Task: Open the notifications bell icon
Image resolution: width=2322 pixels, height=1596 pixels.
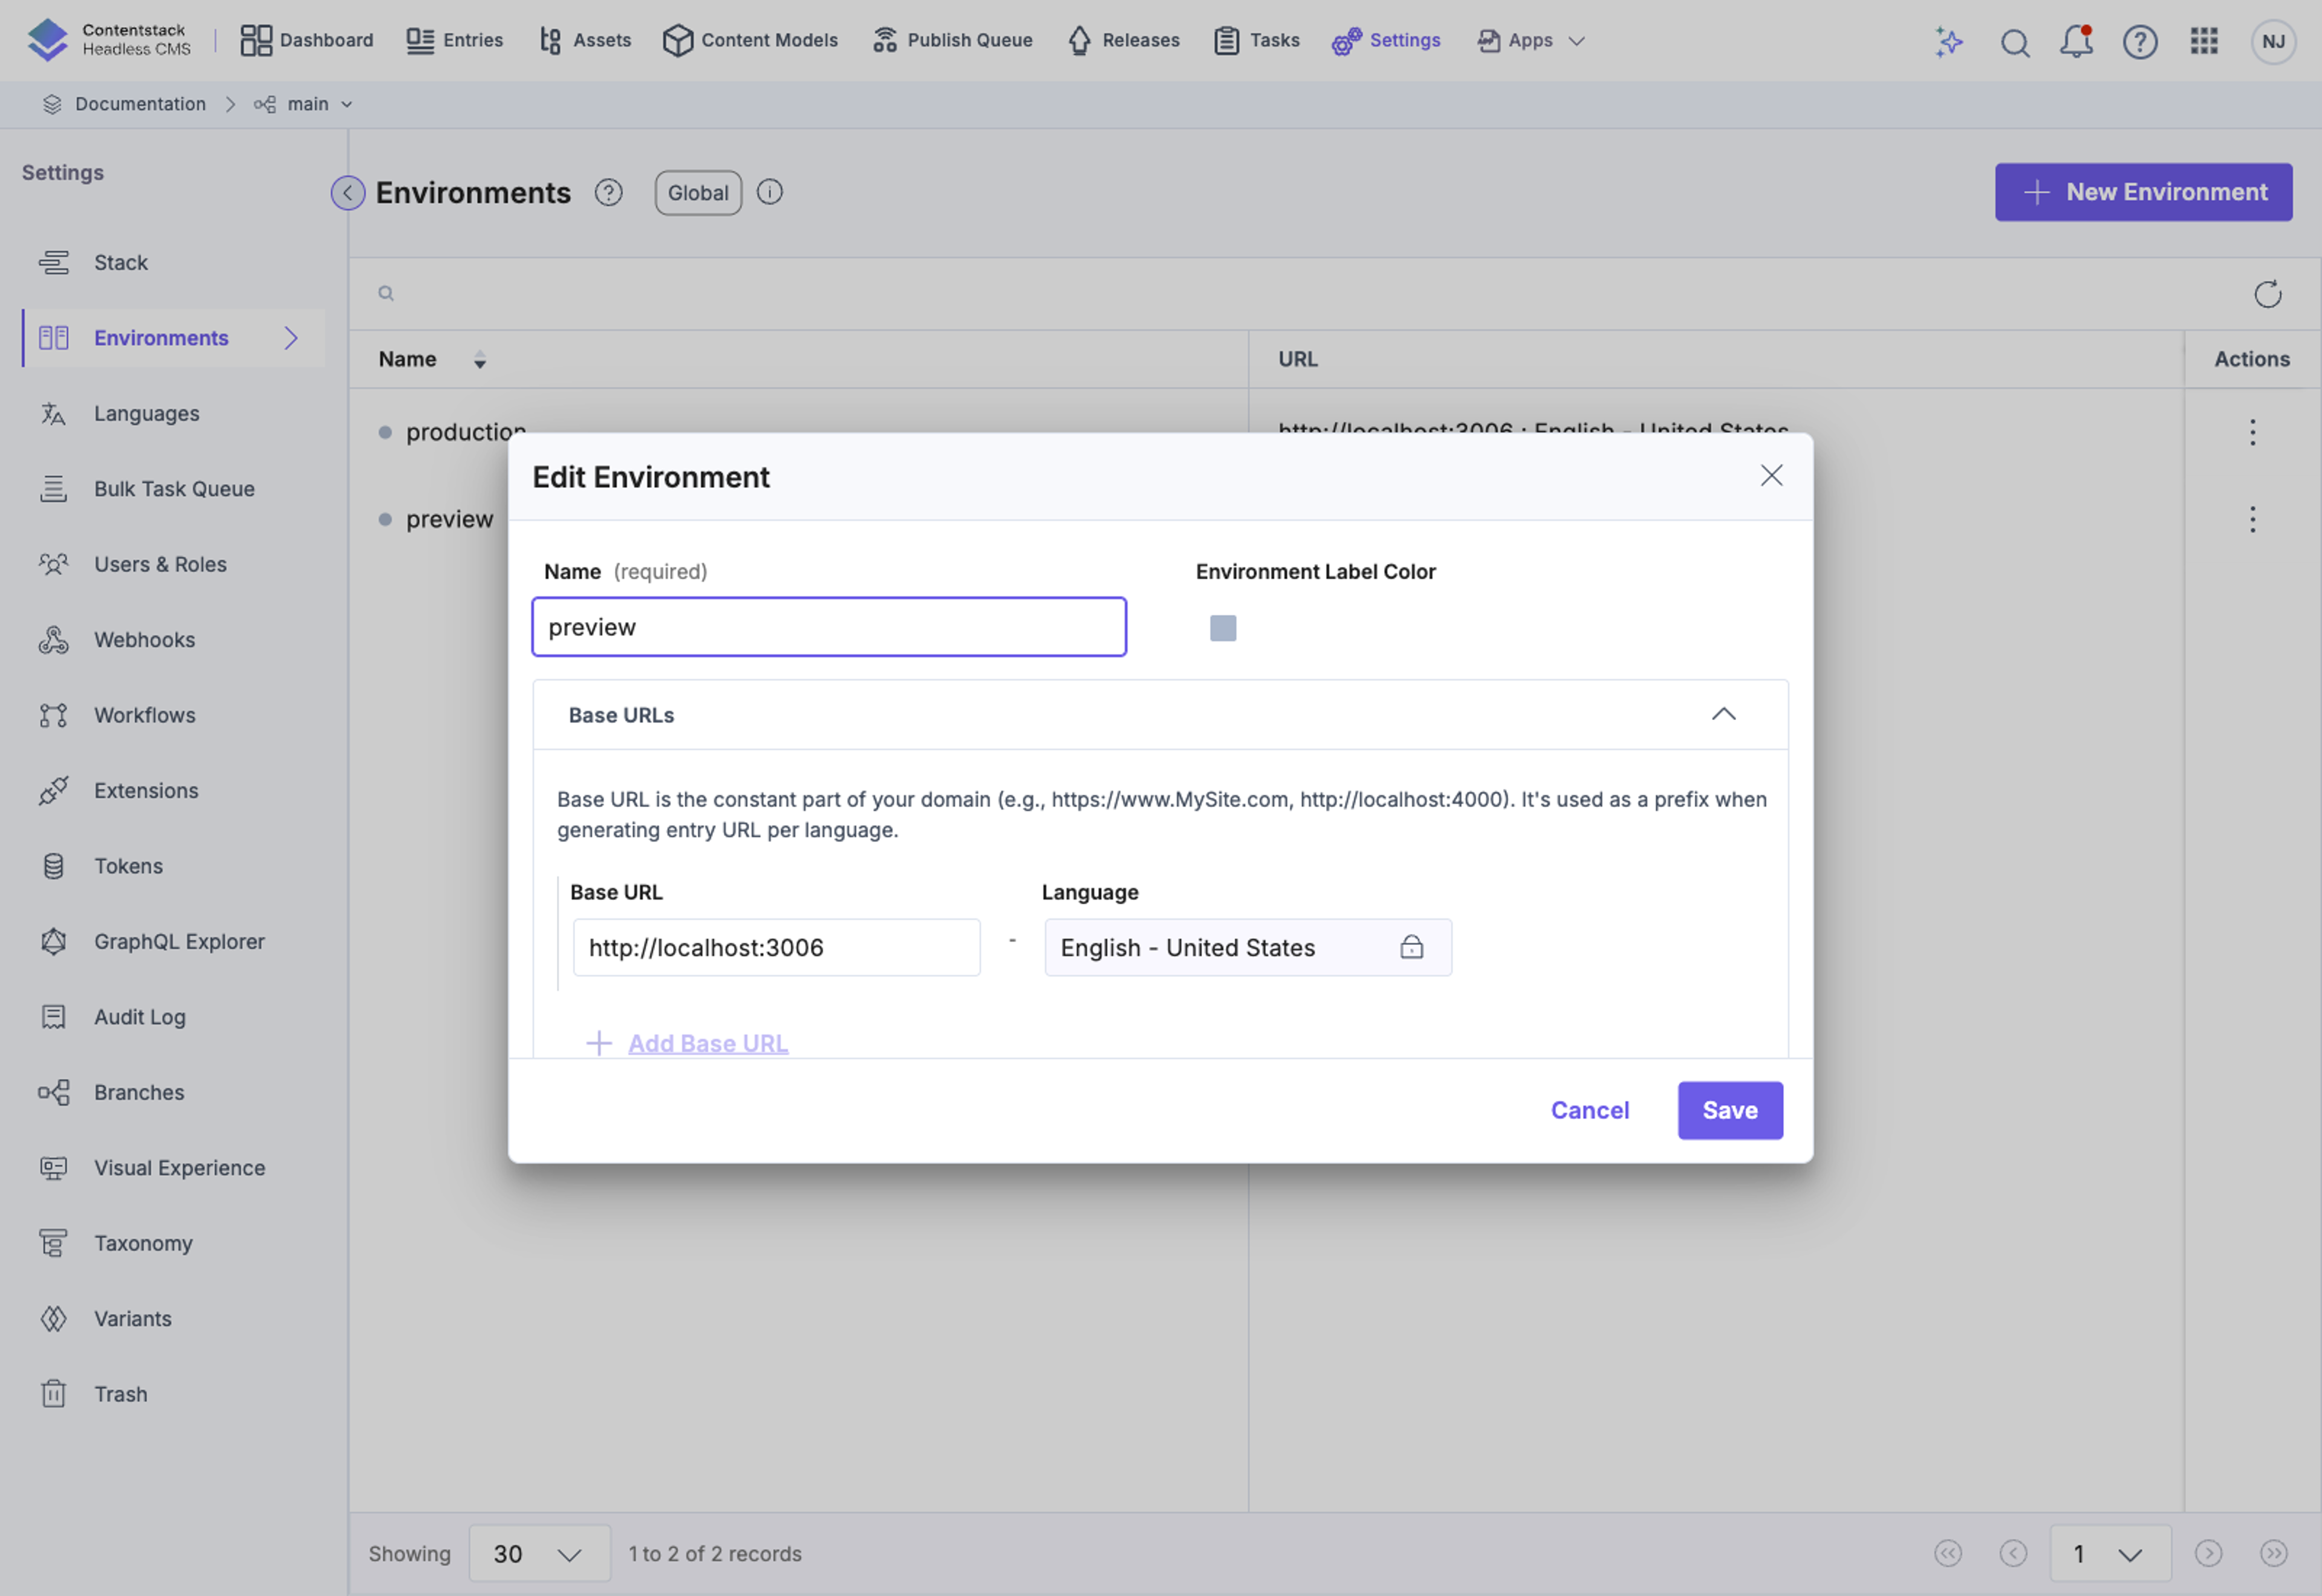Action: 2076,41
